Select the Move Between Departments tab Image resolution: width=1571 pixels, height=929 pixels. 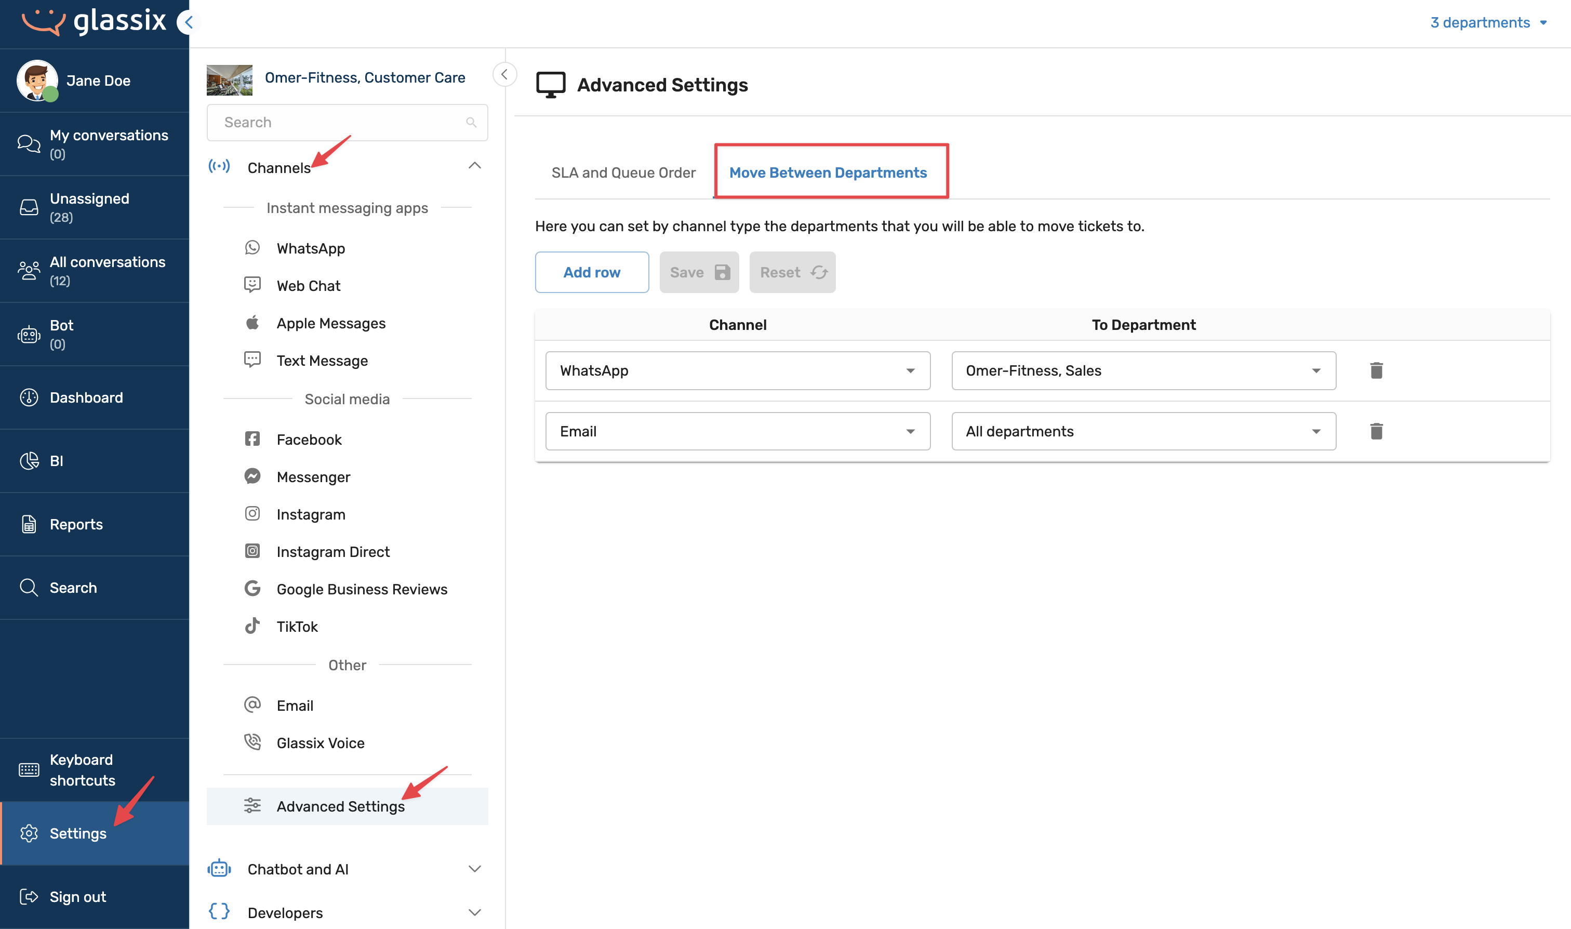(828, 173)
